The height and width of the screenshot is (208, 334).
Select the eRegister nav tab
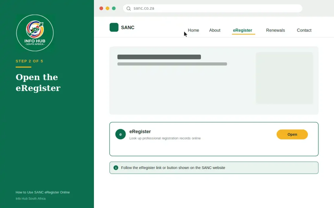pos(243,30)
